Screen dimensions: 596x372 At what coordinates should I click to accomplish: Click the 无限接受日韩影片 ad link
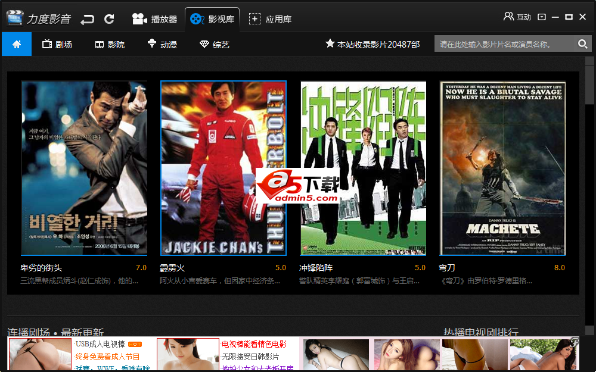tap(250, 357)
